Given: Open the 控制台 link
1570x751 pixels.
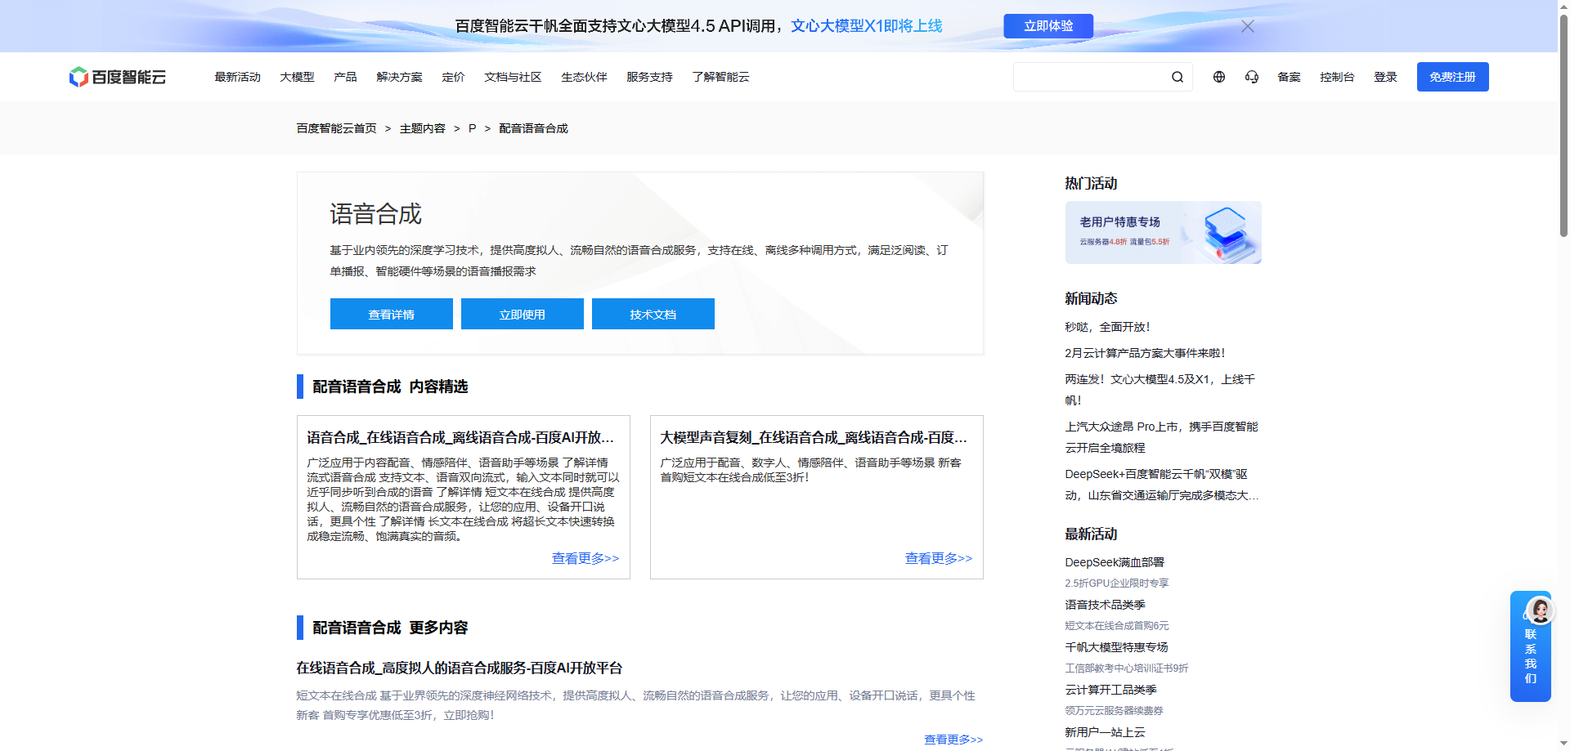Looking at the screenshot, I should point(1337,77).
